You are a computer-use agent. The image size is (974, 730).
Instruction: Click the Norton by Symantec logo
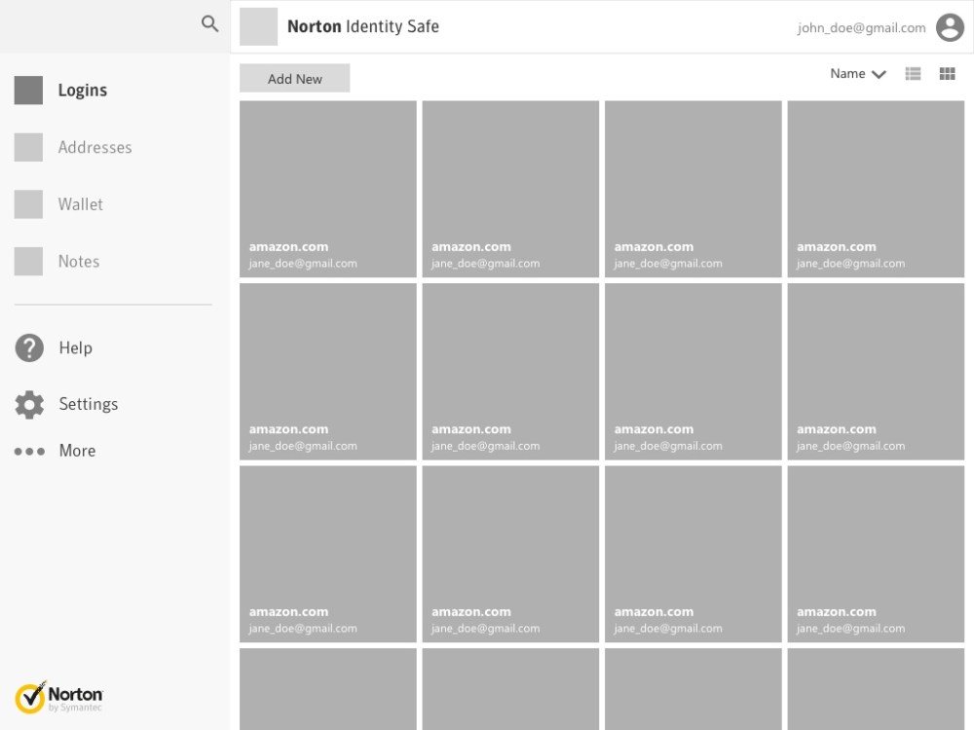(x=58, y=698)
